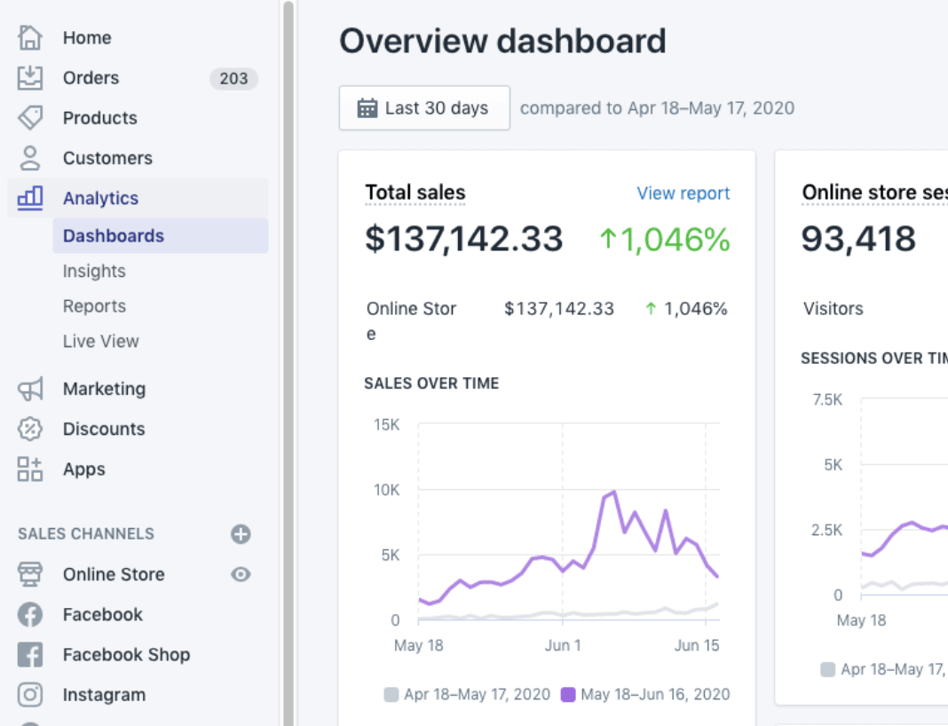948x726 pixels.
Task: Open Live View in the sidebar
Action: point(101,342)
